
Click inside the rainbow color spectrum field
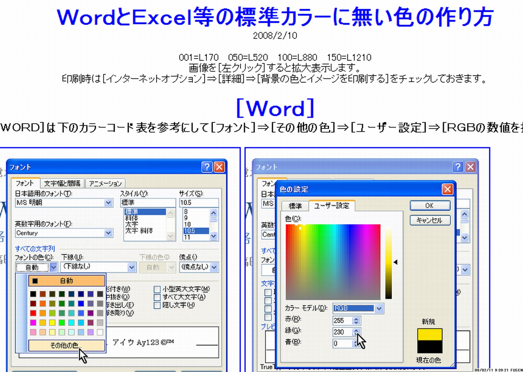coord(333,262)
